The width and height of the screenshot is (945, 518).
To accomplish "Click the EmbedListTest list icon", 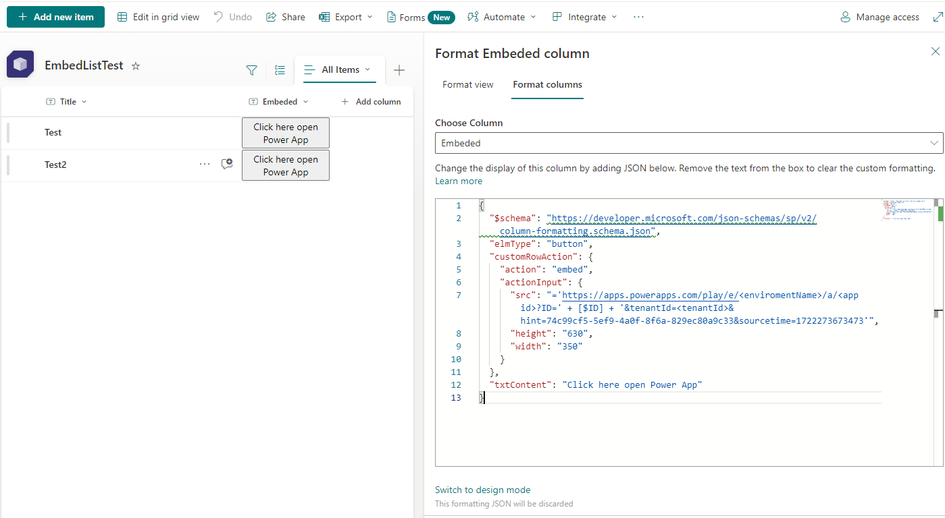I will coord(20,65).
